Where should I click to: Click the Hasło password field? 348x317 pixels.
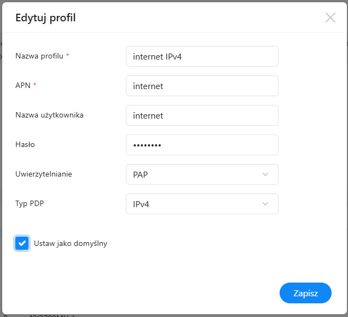(202, 145)
